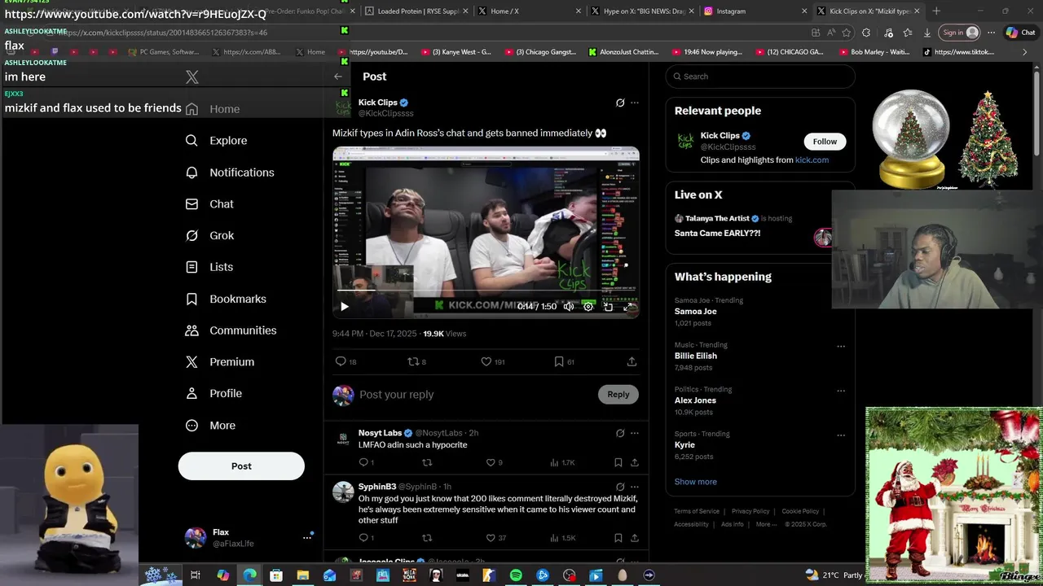Viewport: 1043px width, 586px height.
Task: Share the SyphinB3 reply
Action: pyautogui.click(x=634, y=538)
